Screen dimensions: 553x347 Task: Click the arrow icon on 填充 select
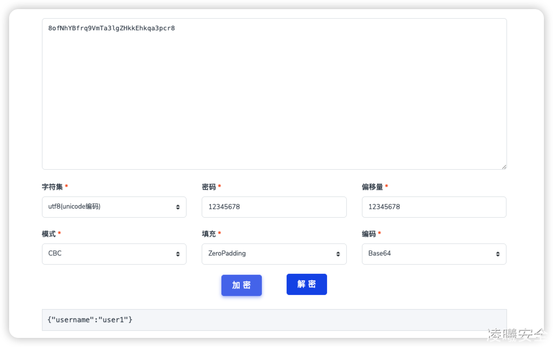(338, 254)
